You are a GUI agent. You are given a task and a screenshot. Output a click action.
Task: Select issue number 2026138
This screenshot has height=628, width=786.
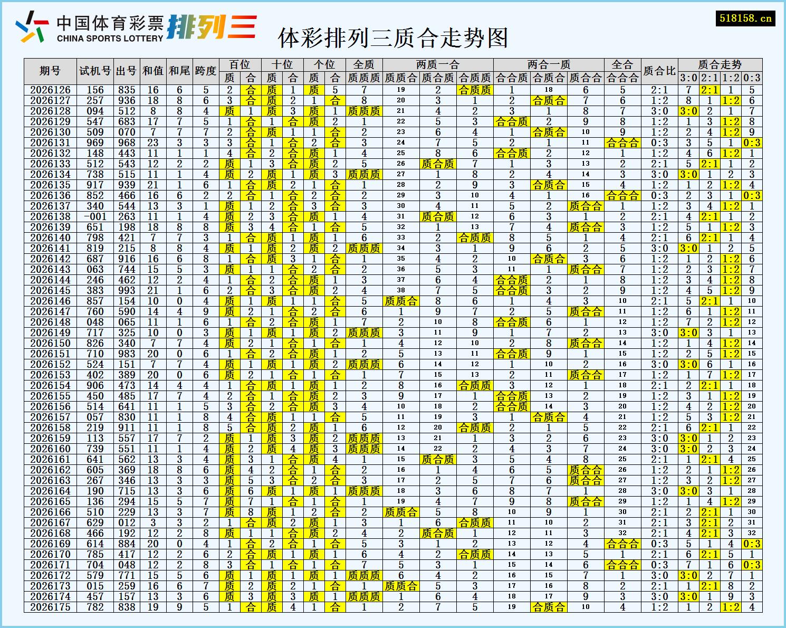(x=50, y=217)
